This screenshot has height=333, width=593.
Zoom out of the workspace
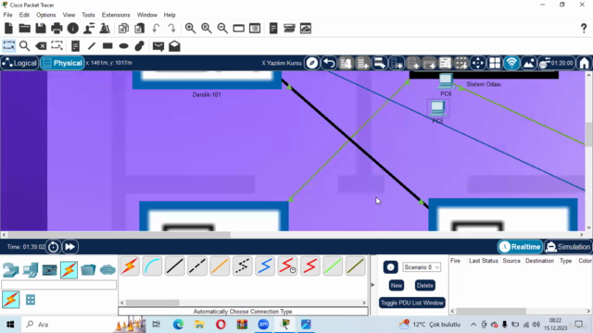click(222, 29)
